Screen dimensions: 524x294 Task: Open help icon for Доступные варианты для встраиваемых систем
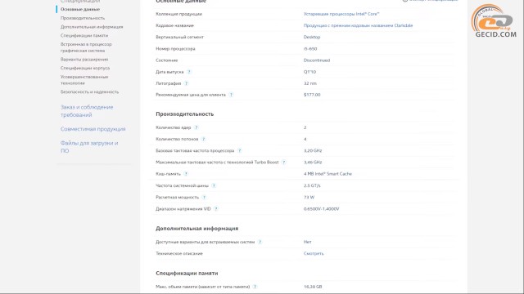(260, 242)
